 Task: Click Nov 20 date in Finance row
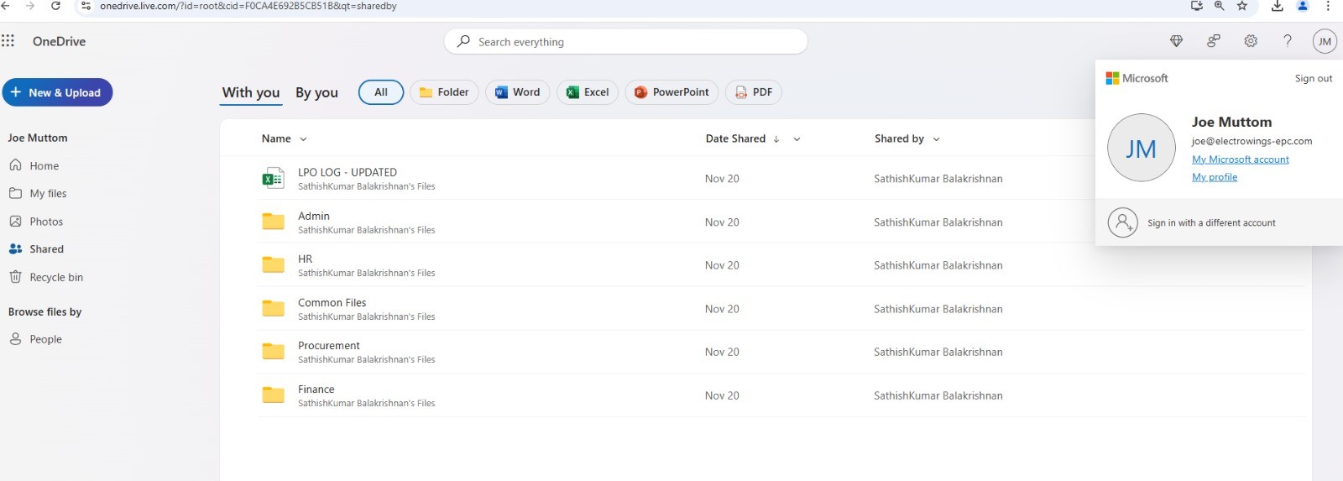pyautogui.click(x=722, y=395)
